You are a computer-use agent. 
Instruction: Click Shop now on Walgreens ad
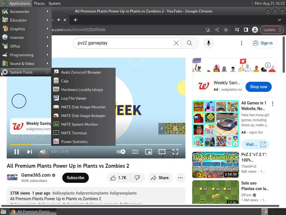pos(258,87)
